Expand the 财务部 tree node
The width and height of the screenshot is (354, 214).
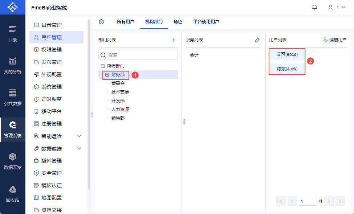point(107,75)
